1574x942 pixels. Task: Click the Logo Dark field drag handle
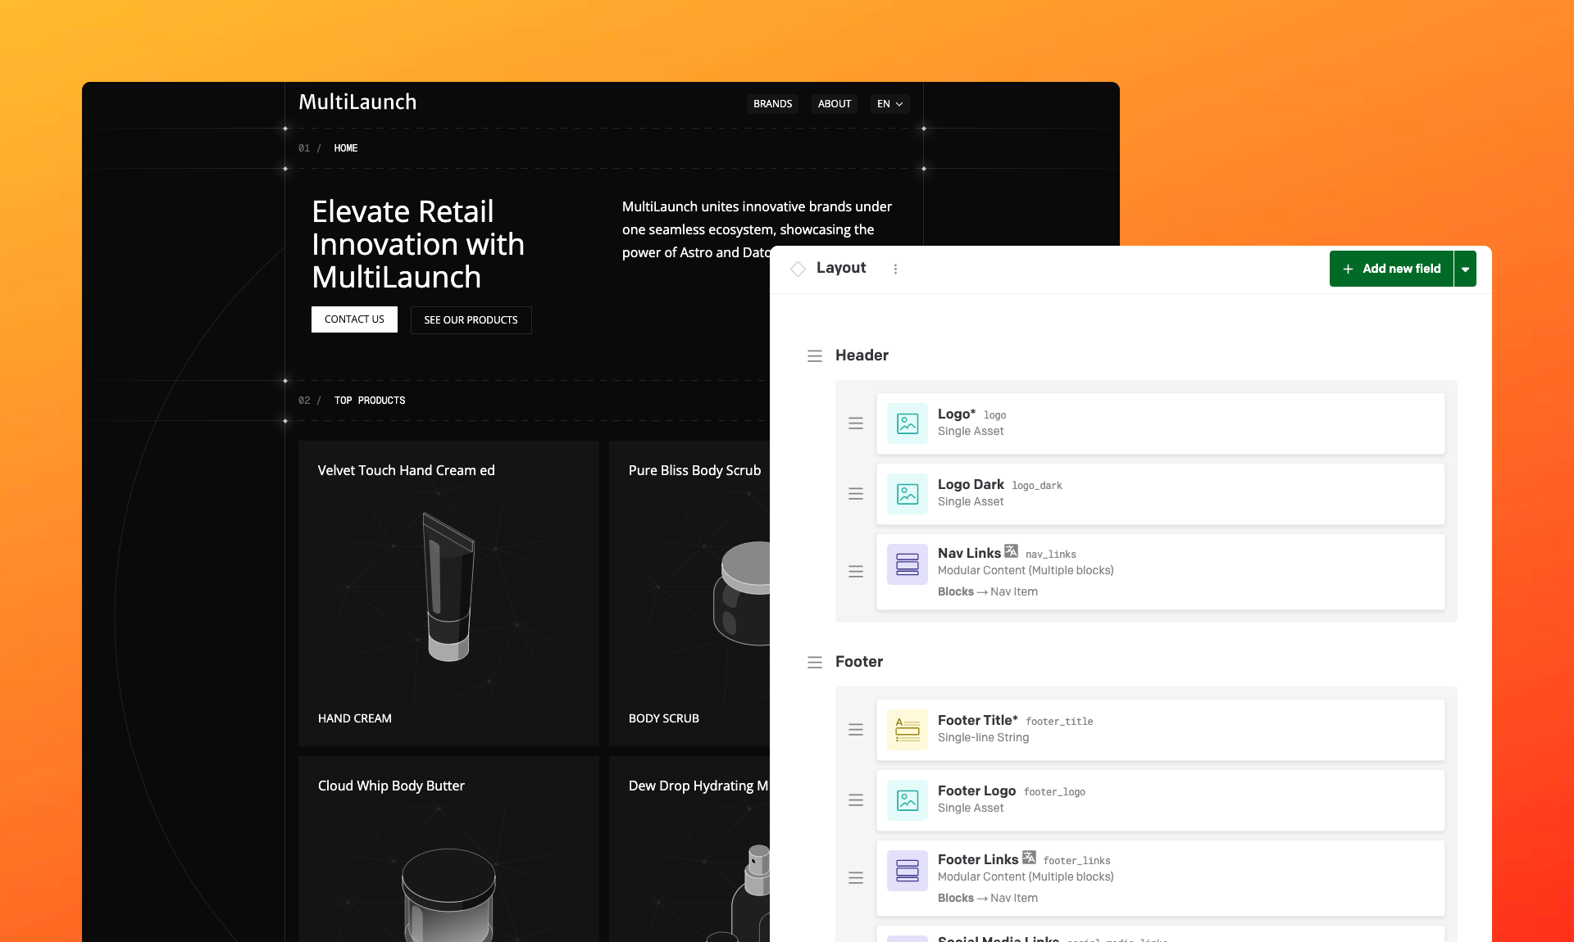click(x=855, y=494)
